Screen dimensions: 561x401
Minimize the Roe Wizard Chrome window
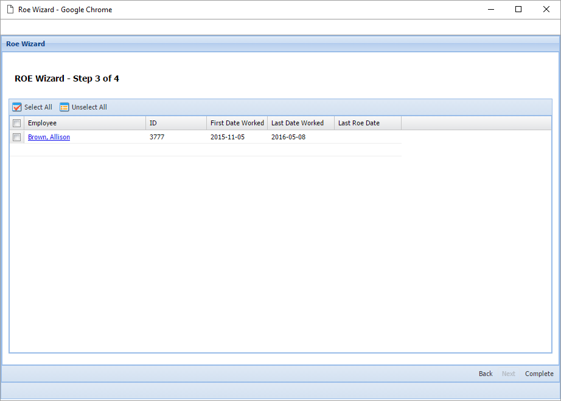click(x=490, y=9)
